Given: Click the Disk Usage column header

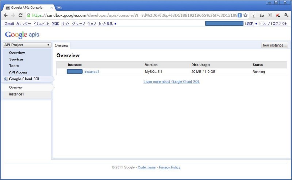Looking at the screenshot, I should point(200,65).
